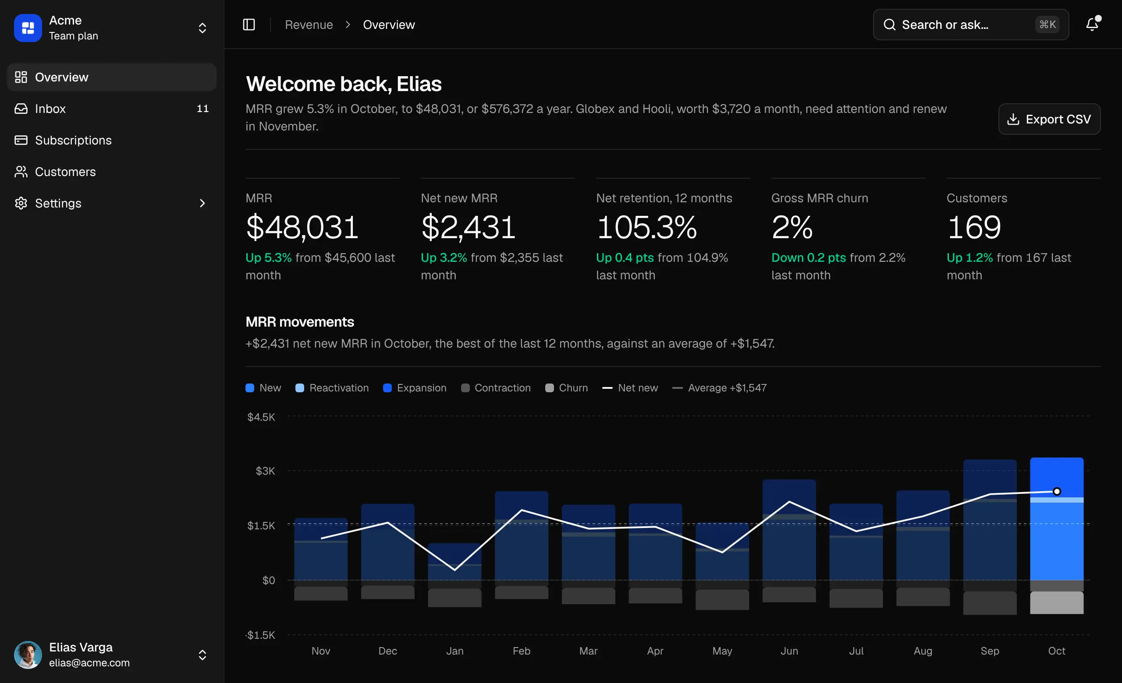Click the ⌘K shortcut badge

[x=1047, y=25]
